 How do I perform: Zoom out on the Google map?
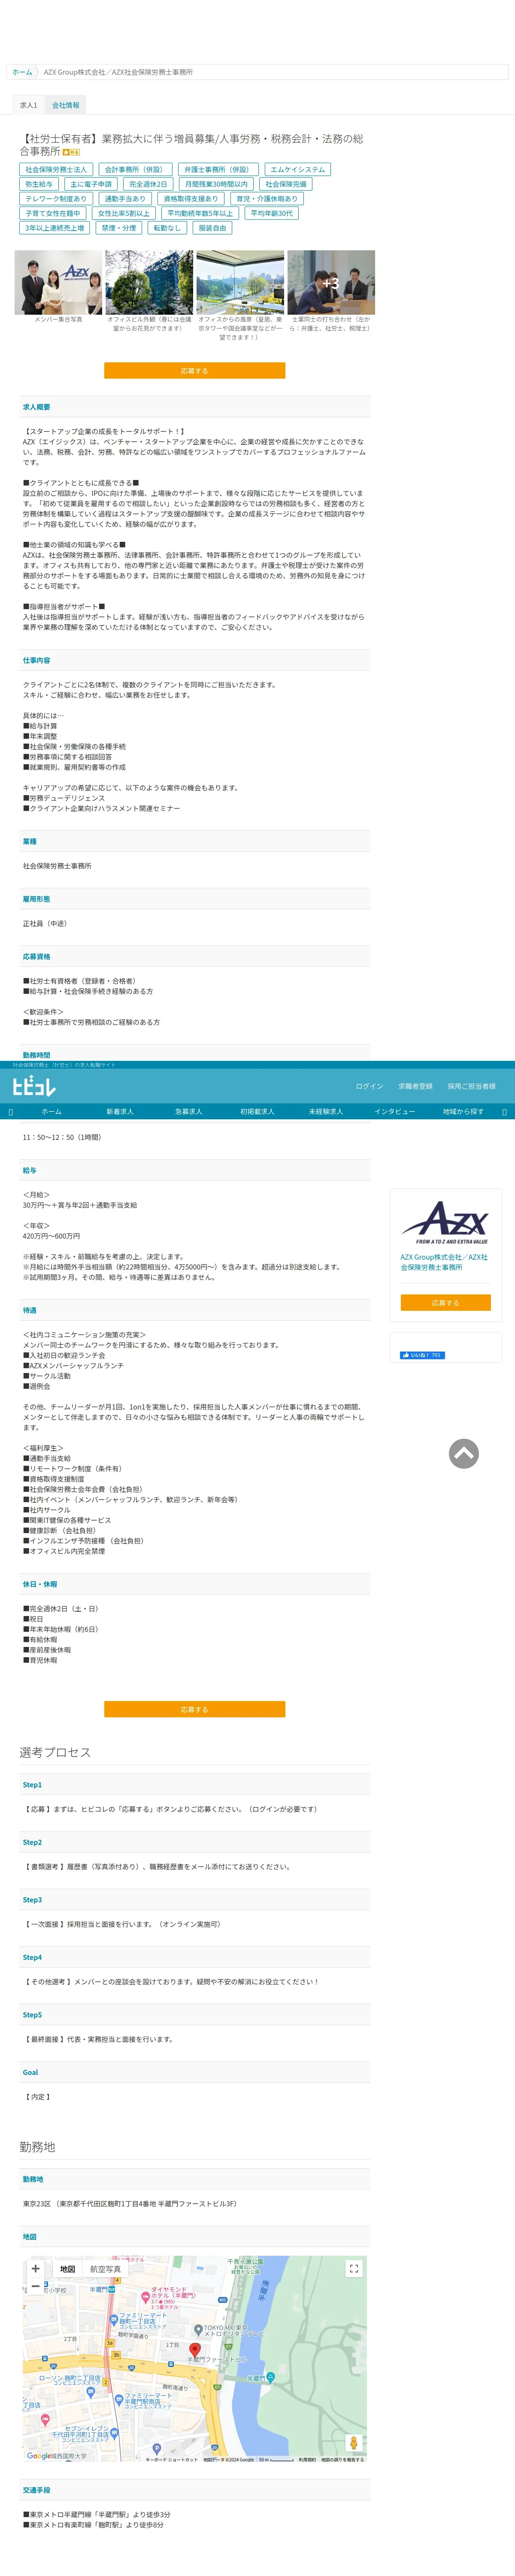[36, 2286]
